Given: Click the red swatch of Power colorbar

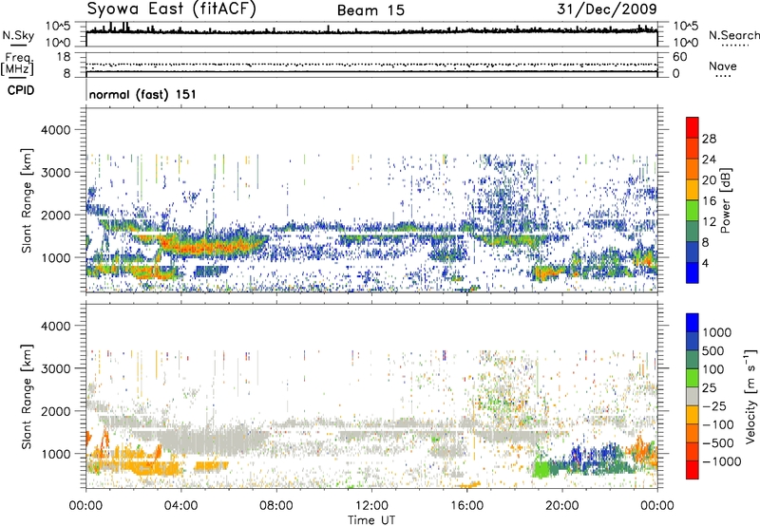Looking at the screenshot, I should tap(693, 127).
